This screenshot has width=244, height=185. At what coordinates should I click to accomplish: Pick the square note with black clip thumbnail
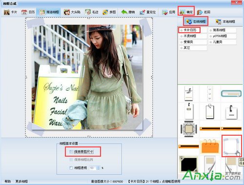[x=231, y=112]
